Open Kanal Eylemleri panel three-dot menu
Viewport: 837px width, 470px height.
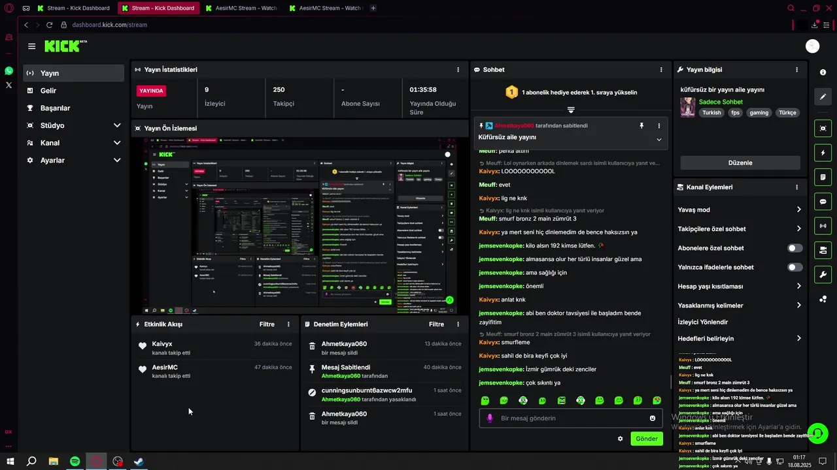[x=796, y=187]
